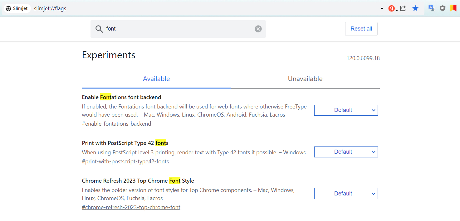This screenshot has height=221, width=460.
Task: Open the uBlock Origin extension icon
Action: tap(443, 8)
